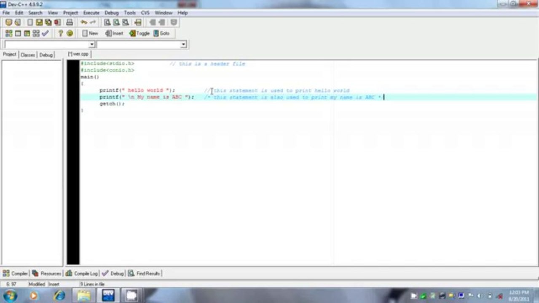Screen dimensions: 539x303
Task: Click the round yellow About toolbar icon
Action: pyautogui.click(x=70, y=33)
